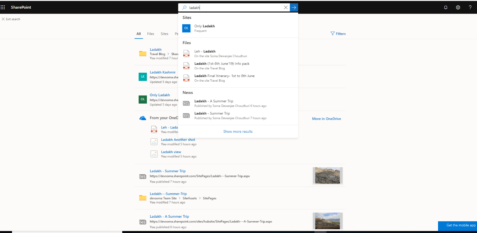The width and height of the screenshot is (477, 233).
Task: Open SharePoint notifications bell
Action: (x=446, y=7)
